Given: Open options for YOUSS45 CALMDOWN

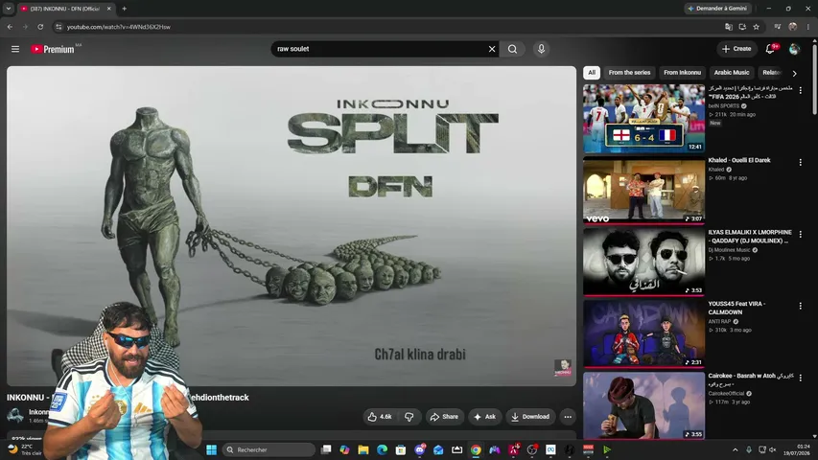Looking at the screenshot, I should 801,306.
